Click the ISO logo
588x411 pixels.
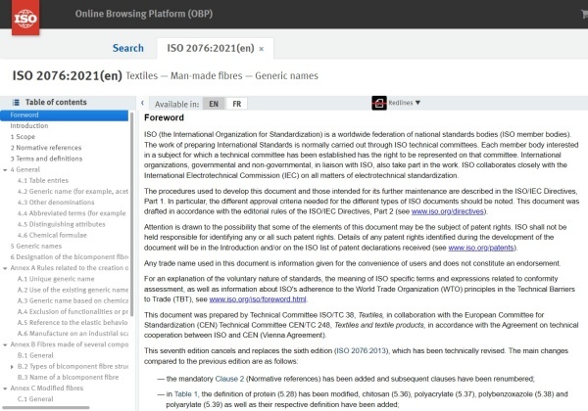click(x=25, y=18)
